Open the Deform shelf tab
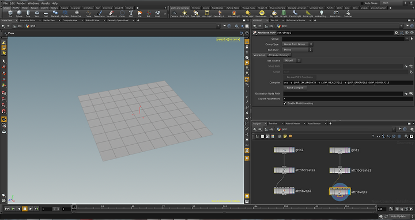415x220 pixels. [44, 8]
